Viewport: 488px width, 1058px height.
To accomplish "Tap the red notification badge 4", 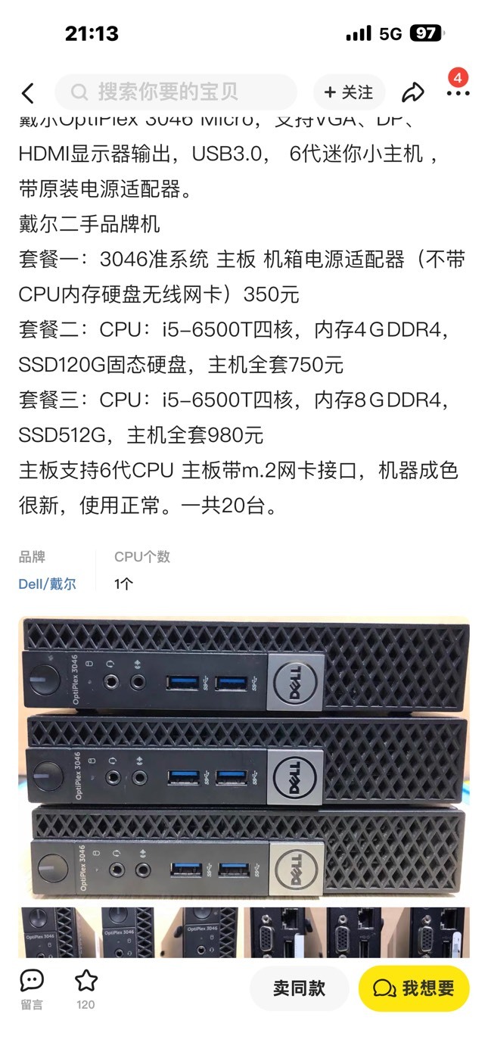I will 458,77.
